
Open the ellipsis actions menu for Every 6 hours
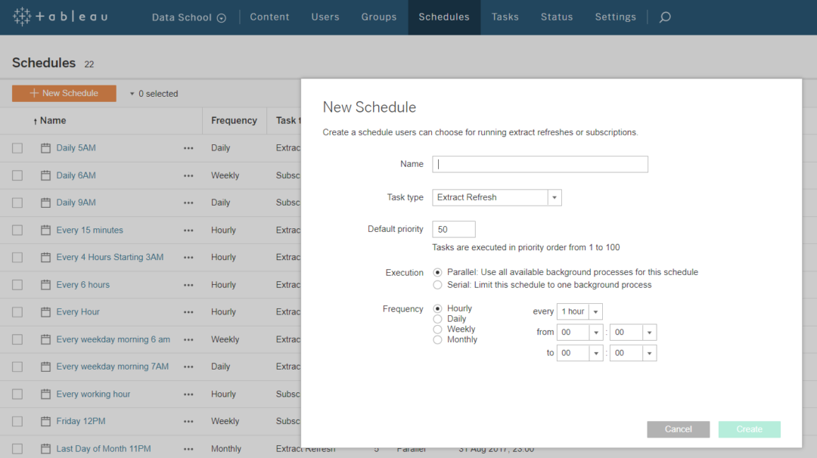coord(188,284)
